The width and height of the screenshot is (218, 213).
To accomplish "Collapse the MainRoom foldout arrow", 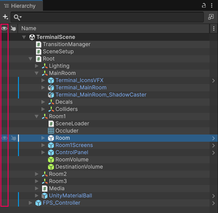I will point(37,73).
